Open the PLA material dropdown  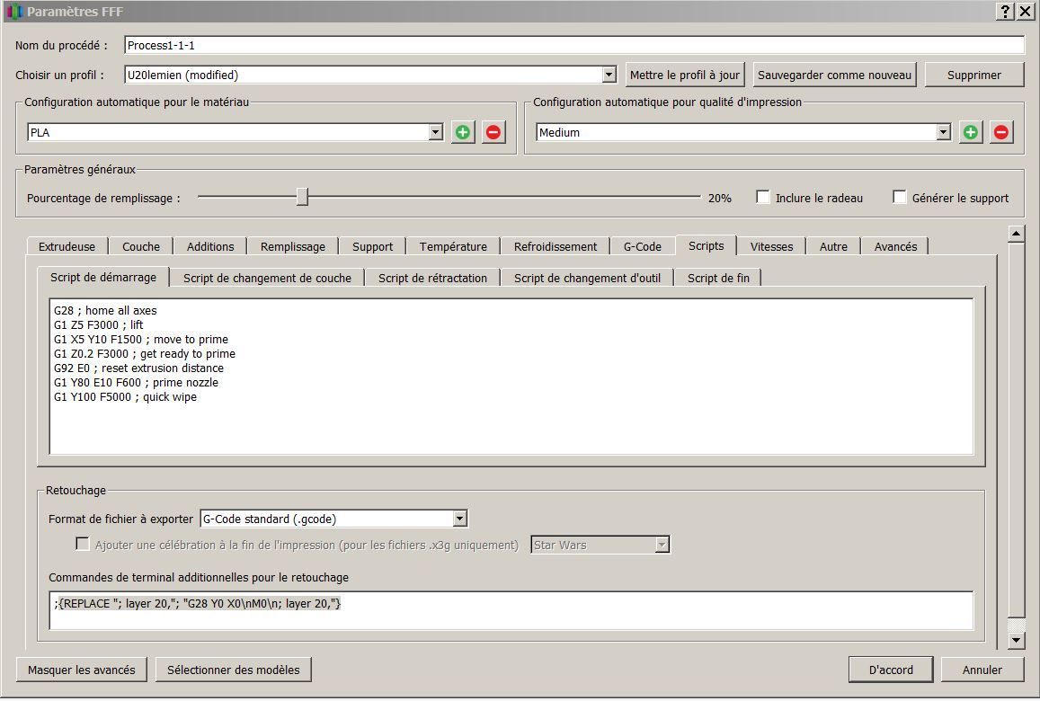click(x=435, y=132)
